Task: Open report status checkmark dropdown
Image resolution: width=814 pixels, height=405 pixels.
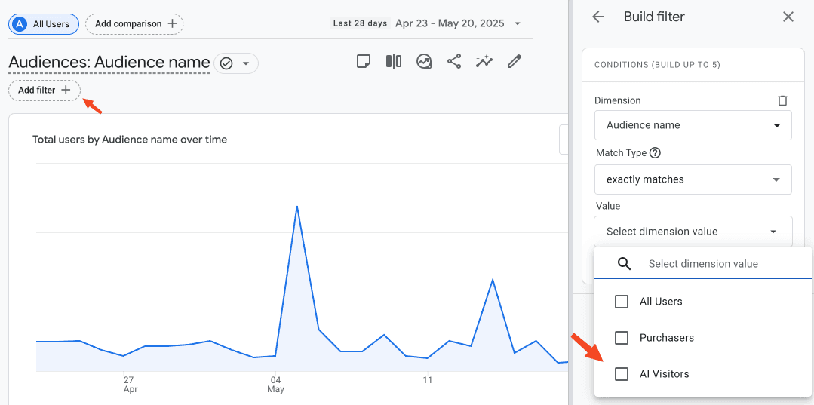Action: point(235,63)
